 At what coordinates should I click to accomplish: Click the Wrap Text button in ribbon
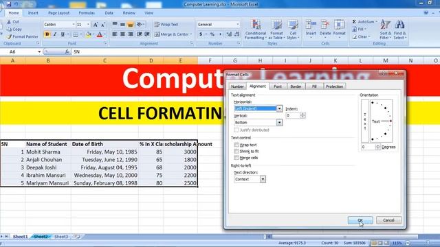click(x=166, y=25)
